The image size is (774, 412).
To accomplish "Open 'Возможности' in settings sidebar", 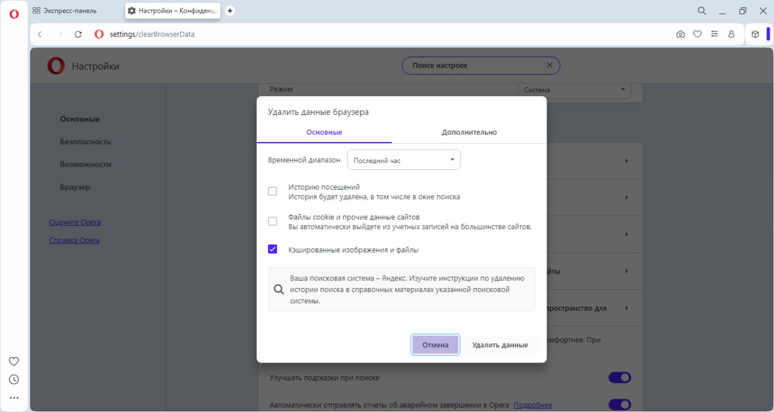I will (x=85, y=164).
